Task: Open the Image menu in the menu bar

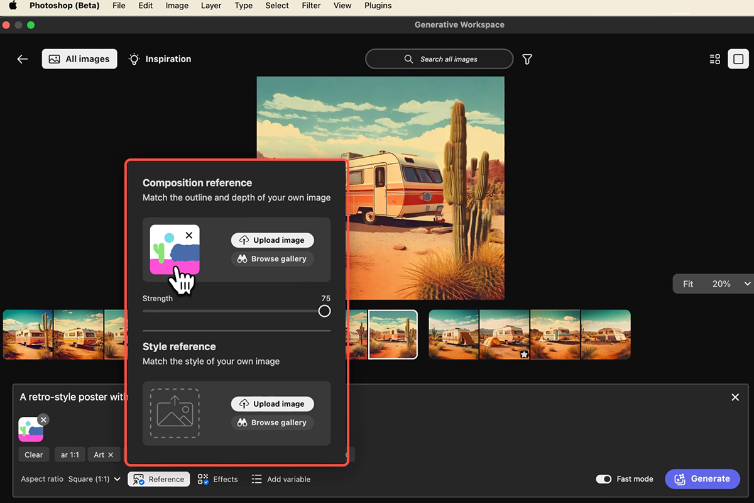Action: point(177,6)
